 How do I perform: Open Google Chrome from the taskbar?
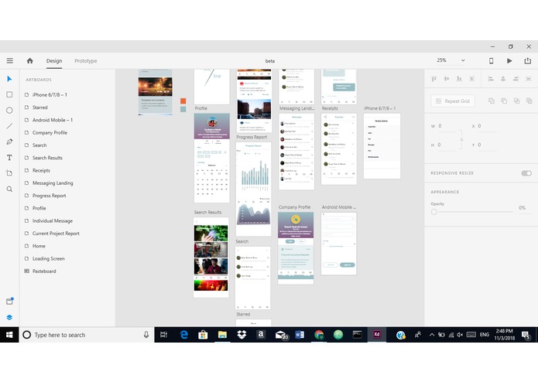[319, 335]
